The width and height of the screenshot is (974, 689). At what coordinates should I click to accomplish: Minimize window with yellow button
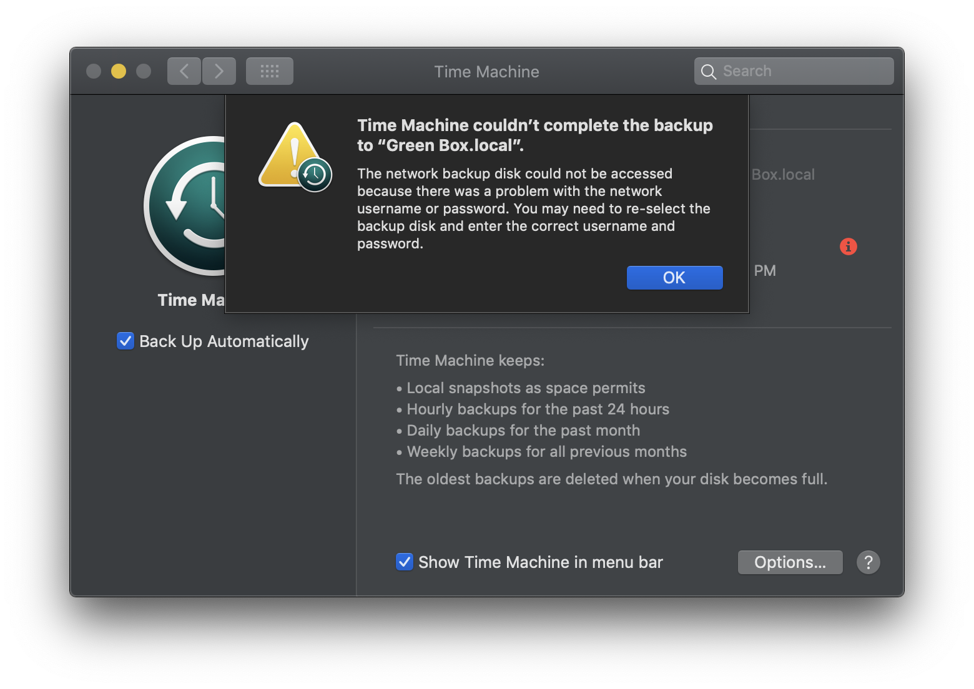pos(119,71)
